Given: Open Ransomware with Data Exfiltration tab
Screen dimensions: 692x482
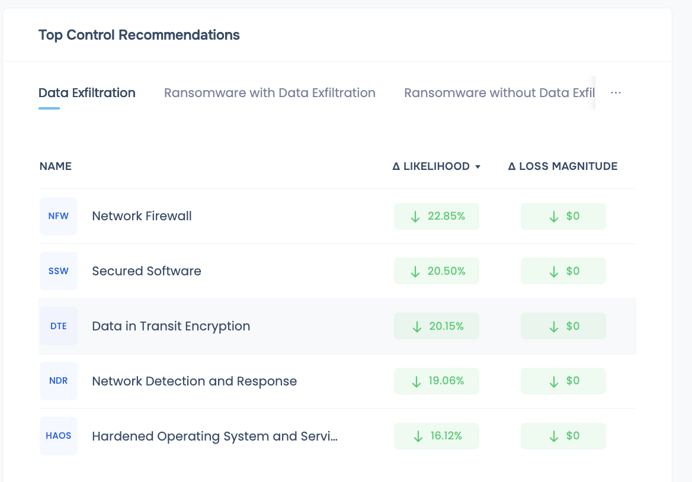Looking at the screenshot, I should (270, 93).
